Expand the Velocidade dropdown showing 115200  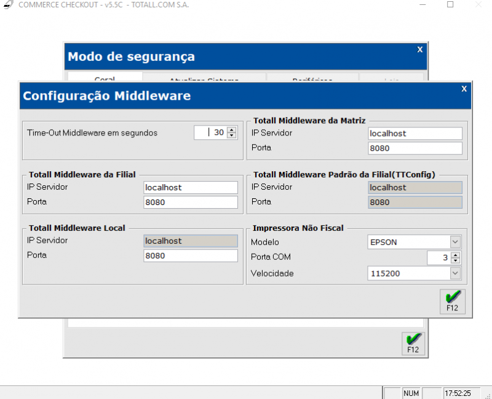click(x=455, y=273)
